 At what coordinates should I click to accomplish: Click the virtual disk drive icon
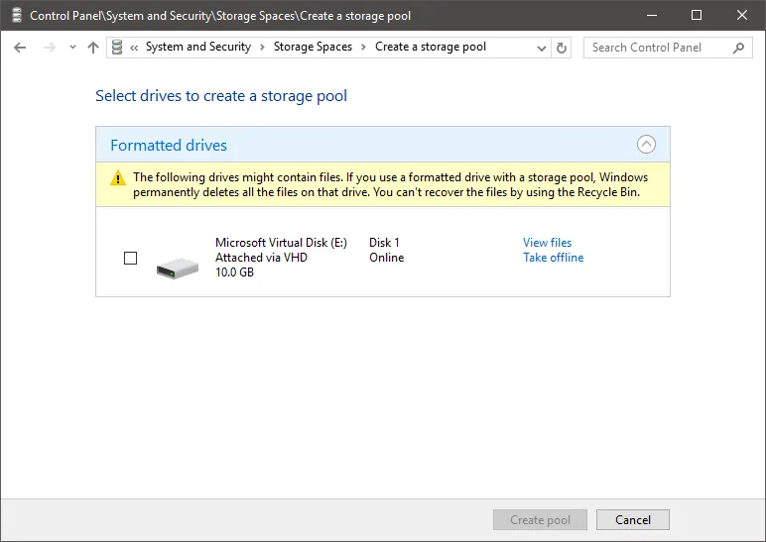tap(178, 268)
